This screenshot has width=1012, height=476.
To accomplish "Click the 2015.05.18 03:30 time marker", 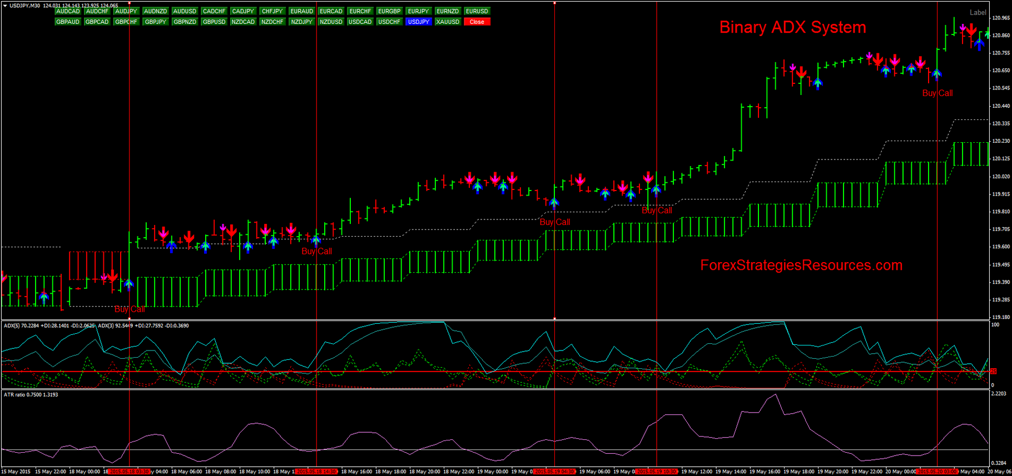I will pyautogui.click(x=130, y=472).
